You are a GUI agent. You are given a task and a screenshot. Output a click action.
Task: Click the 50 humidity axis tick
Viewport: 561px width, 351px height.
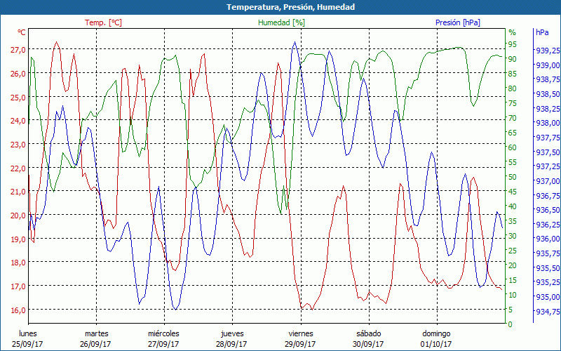point(513,177)
